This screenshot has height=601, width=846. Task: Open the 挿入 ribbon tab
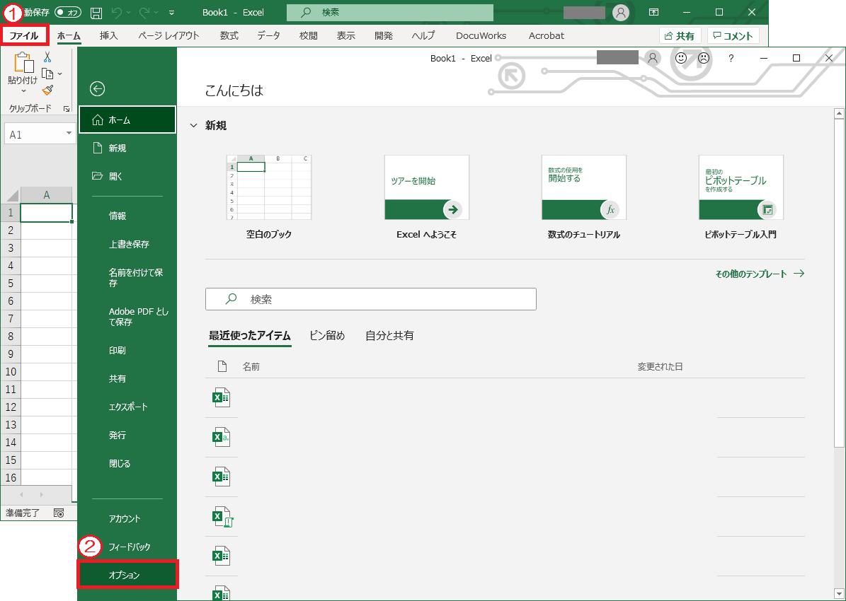pos(109,35)
